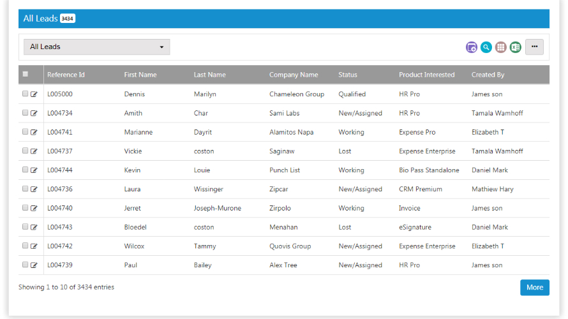The width and height of the screenshot is (568, 319).
Task: Open the three-dots more options button
Action: click(x=534, y=47)
